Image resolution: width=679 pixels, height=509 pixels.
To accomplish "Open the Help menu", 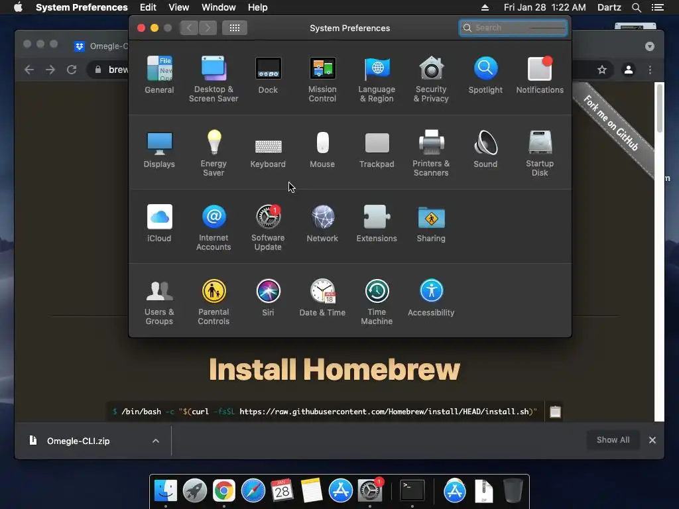I will point(258,7).
